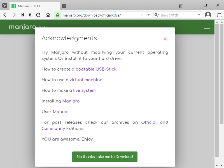Close the Acknowledgments dialog with the red X
The height and width of the screenshot is (168, 224).
165,39
